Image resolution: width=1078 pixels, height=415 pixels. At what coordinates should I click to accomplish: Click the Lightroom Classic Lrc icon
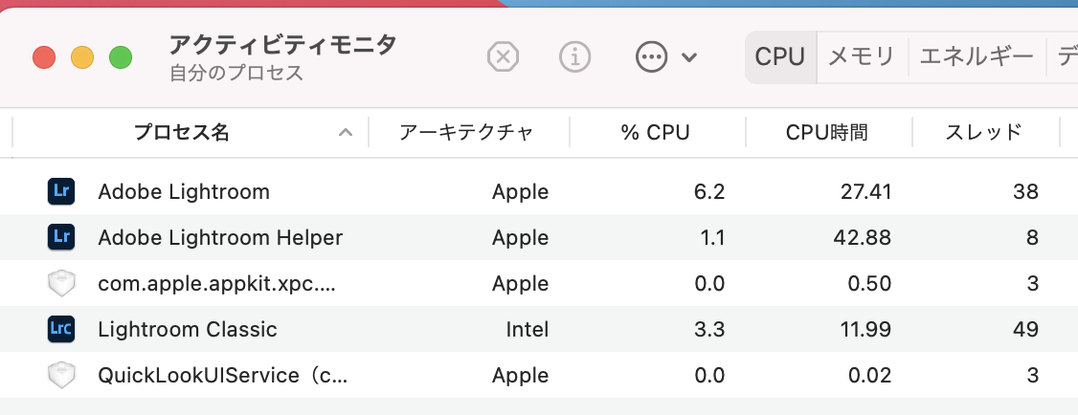coord(61,329)
